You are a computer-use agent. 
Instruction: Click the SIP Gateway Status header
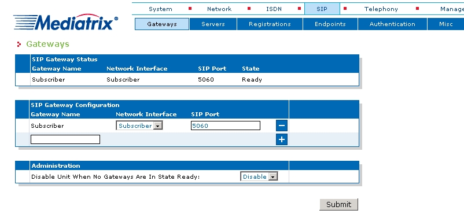65,59
